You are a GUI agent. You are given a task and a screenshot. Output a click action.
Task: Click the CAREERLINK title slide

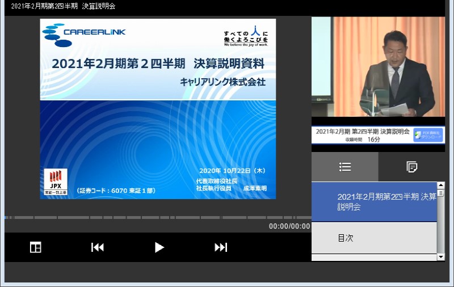point(158,109)
